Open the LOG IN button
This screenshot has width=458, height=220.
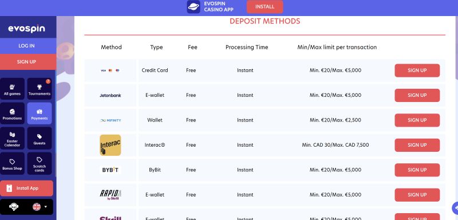pyautogui.click(x=26, y=46)
